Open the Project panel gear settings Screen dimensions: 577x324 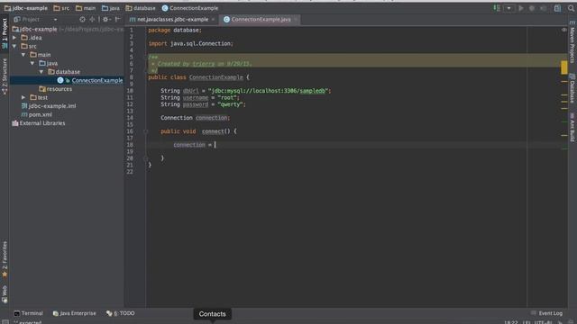click(x=106, y=19)
